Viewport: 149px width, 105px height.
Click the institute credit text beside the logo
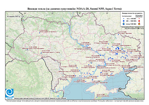[40, 98]
